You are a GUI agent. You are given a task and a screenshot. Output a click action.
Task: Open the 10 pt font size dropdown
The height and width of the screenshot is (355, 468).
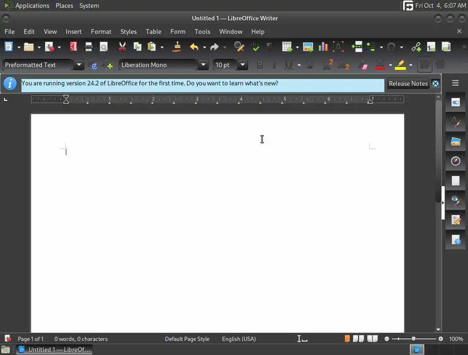click(x=243, y=65)
